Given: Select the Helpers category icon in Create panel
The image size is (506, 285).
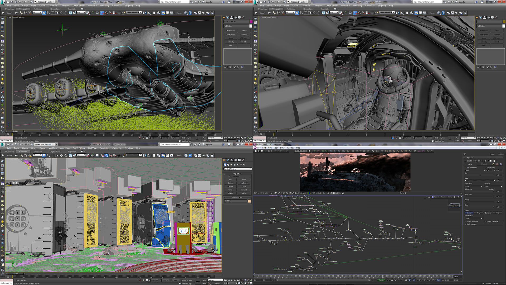Looking at the screenshot, I should tap(237, 165).
